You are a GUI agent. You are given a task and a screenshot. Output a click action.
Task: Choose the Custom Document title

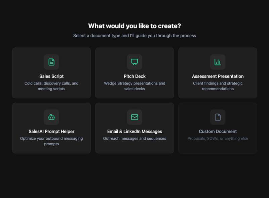point(218,131)
